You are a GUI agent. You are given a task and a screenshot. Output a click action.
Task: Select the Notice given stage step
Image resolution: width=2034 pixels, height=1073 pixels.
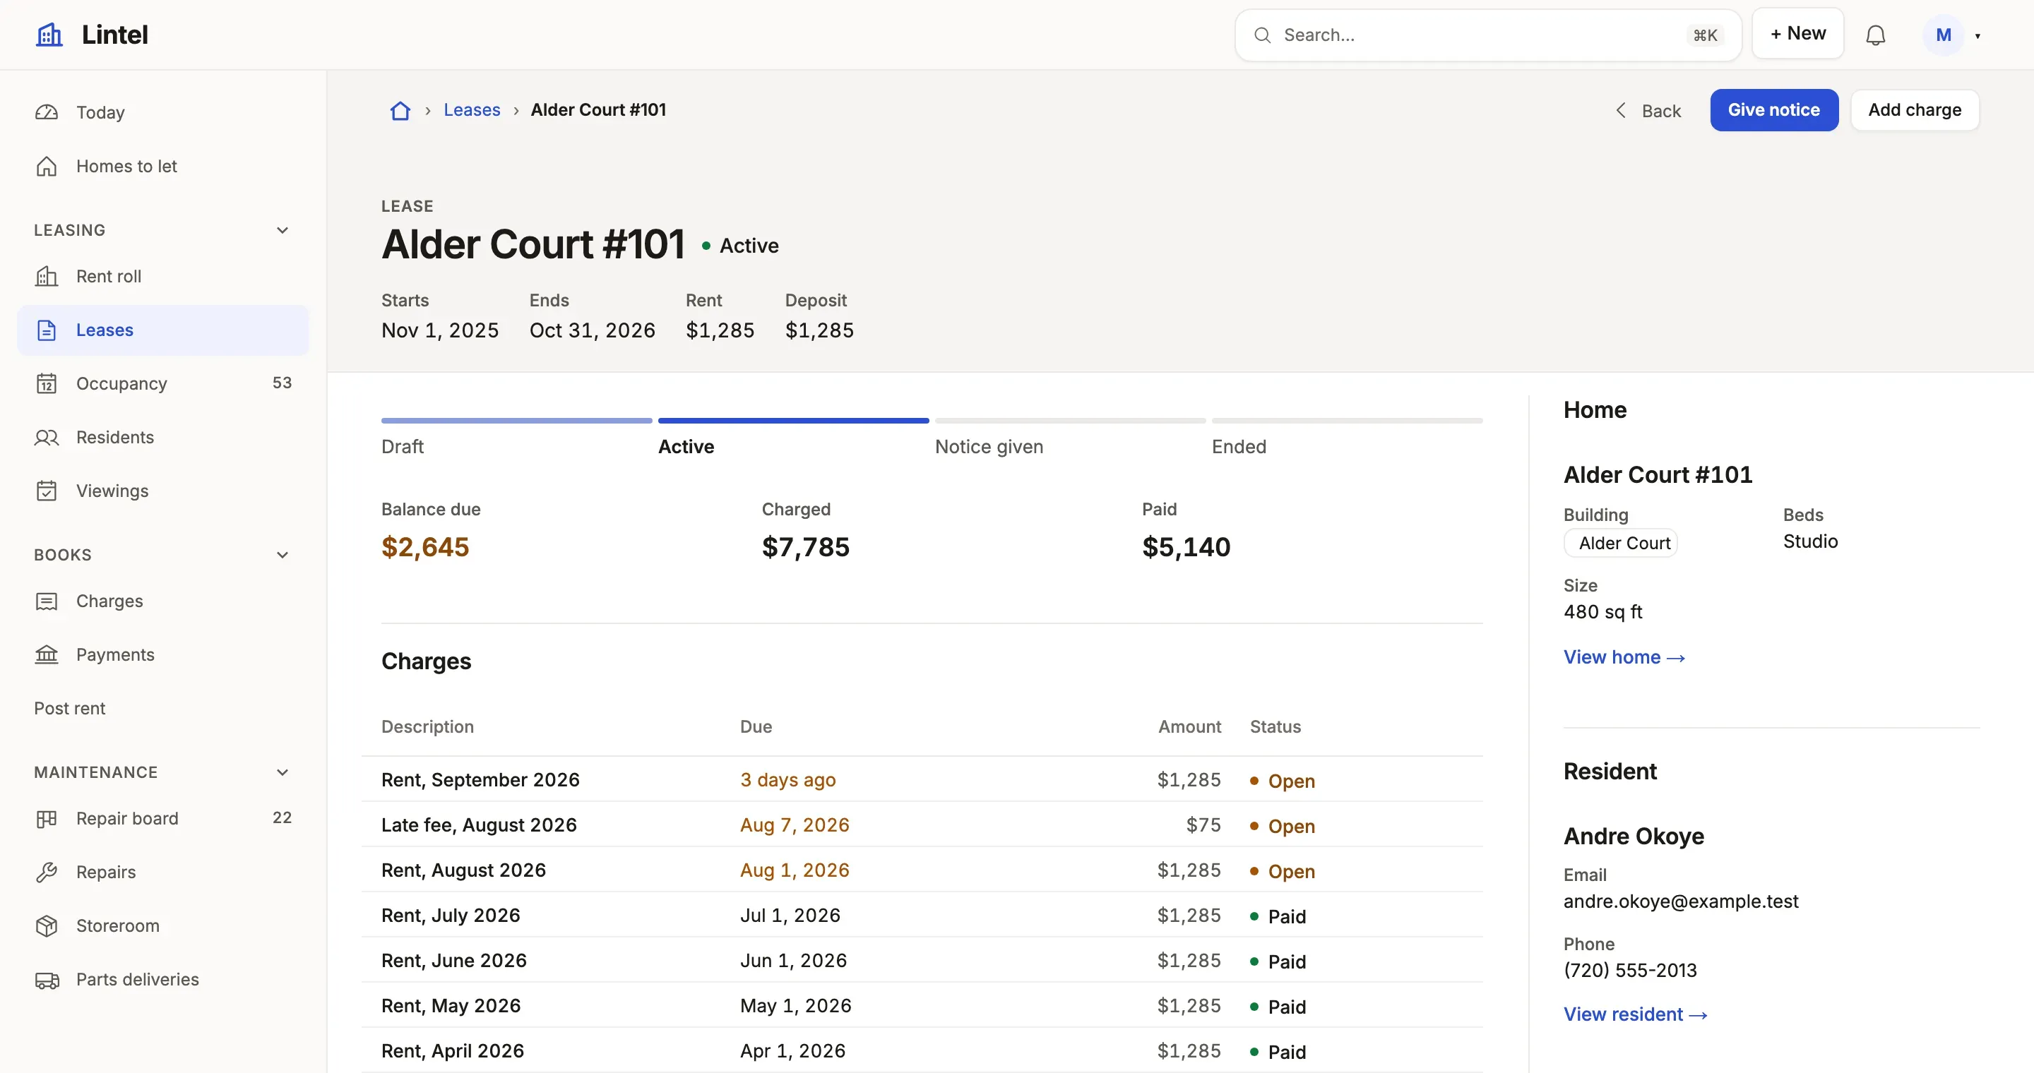click(1070, 438)
